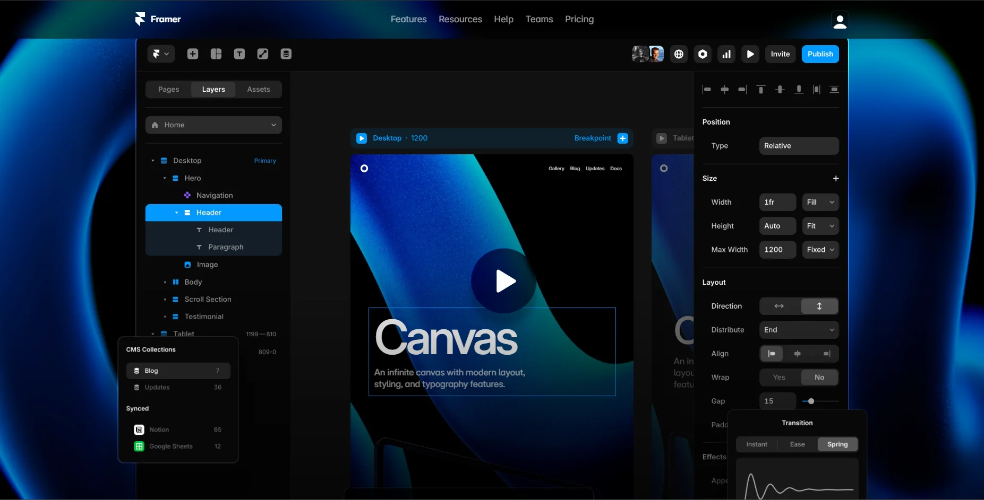This screenshot has height=500, width=984.
Task: Open the Max Width Fixed dropdown
Action: (820, 250)
